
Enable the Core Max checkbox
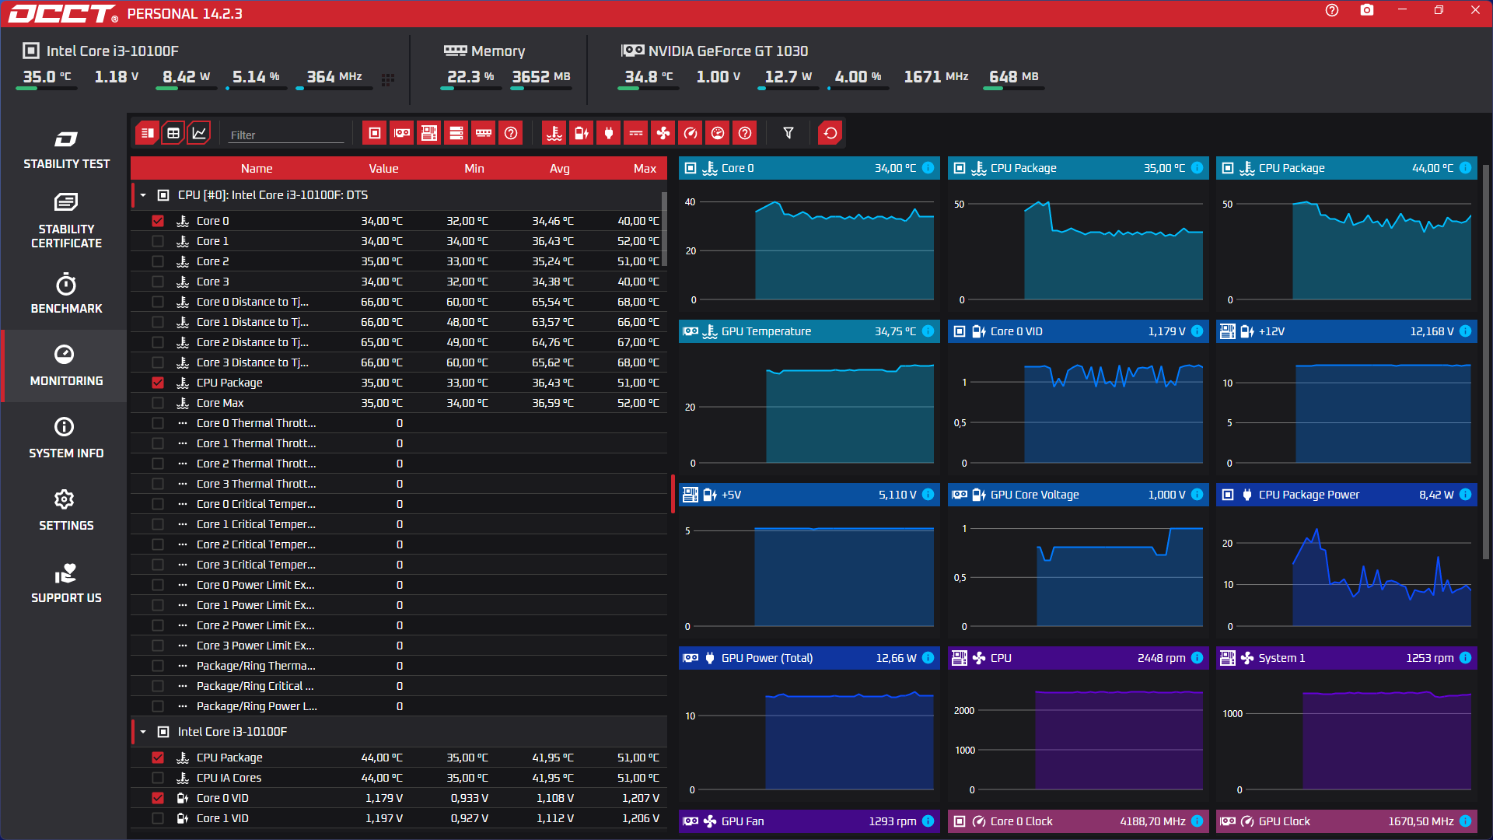(x=158, y=403)
